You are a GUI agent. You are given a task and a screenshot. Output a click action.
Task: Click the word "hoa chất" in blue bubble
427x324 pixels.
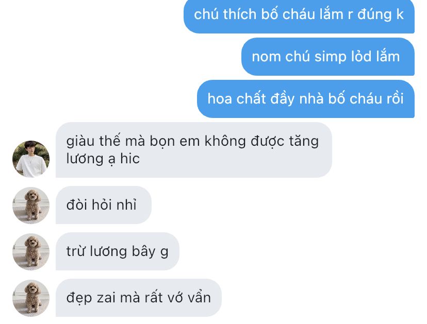coord(237,98)
